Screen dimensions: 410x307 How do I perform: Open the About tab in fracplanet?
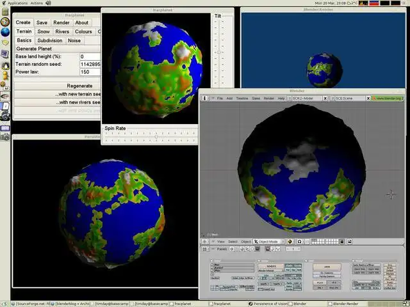tap(81, 22)
